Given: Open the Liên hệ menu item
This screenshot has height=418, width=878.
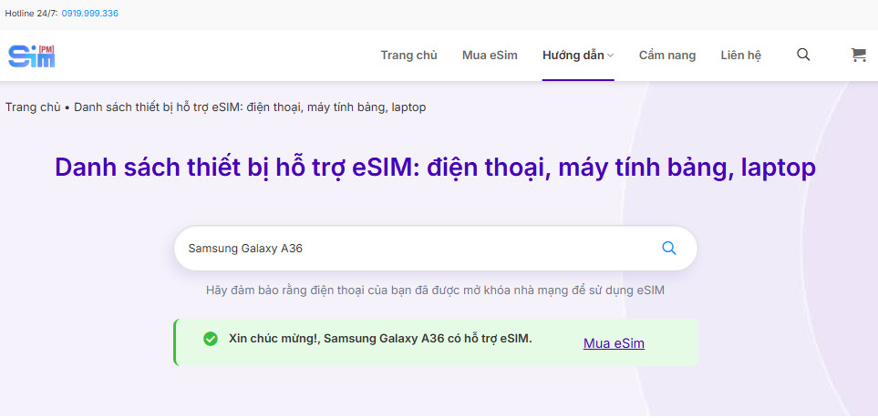Looking at the screenshot, I should (x=741, y=56).
